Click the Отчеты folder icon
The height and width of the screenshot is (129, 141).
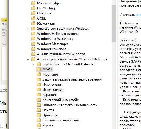(39, 110)
